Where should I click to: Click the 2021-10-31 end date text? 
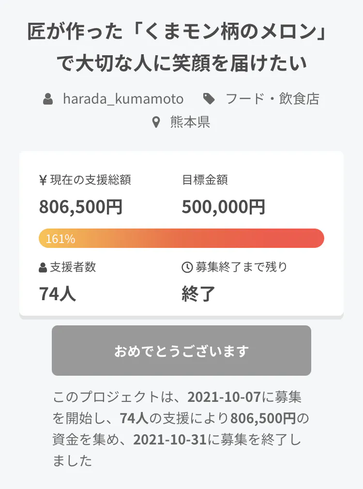(x=169, y=440)
